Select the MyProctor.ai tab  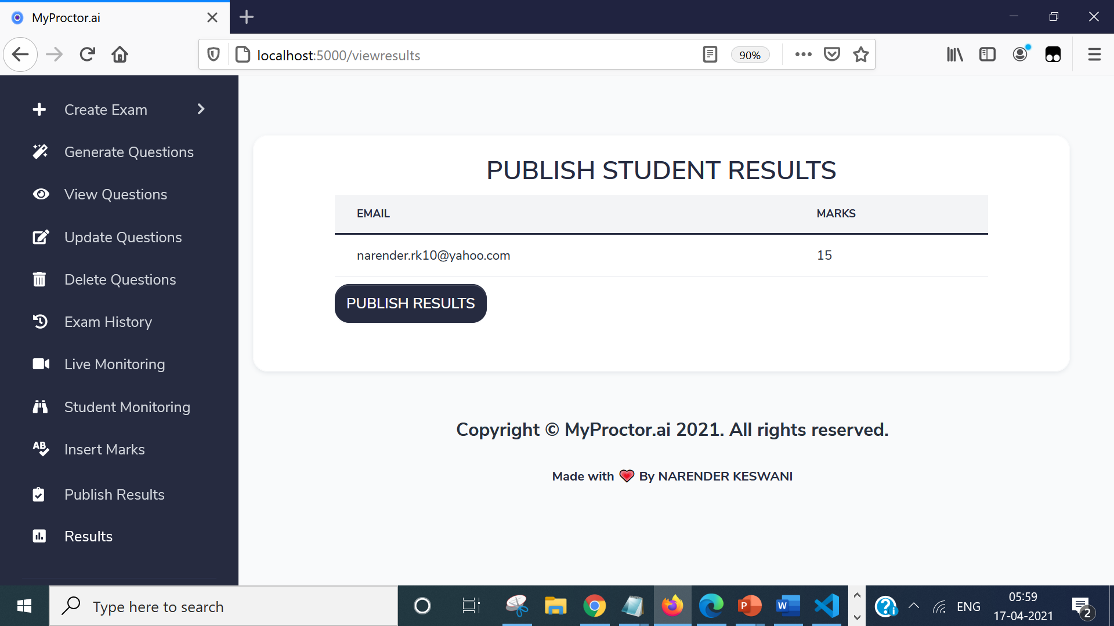point(115,17)
